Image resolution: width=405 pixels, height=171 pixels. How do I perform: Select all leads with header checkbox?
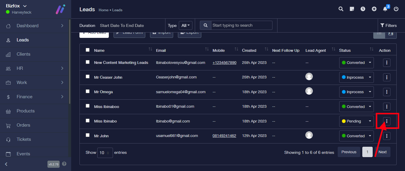pos(87,50)
